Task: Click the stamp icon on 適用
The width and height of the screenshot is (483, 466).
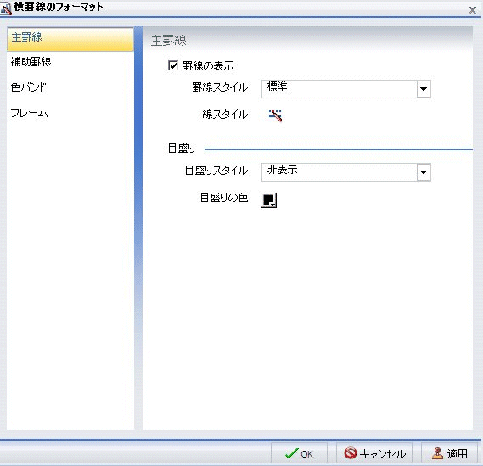Action: (437, 453)
